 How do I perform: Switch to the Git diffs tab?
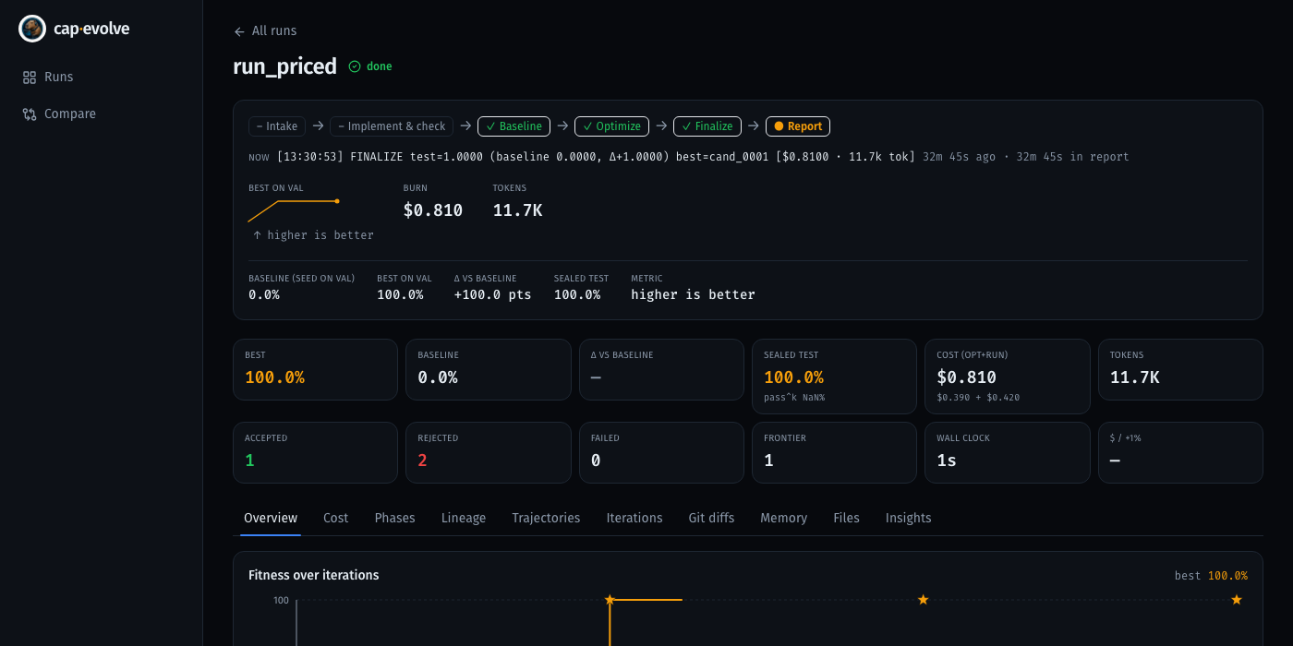(x=712, y=519)
